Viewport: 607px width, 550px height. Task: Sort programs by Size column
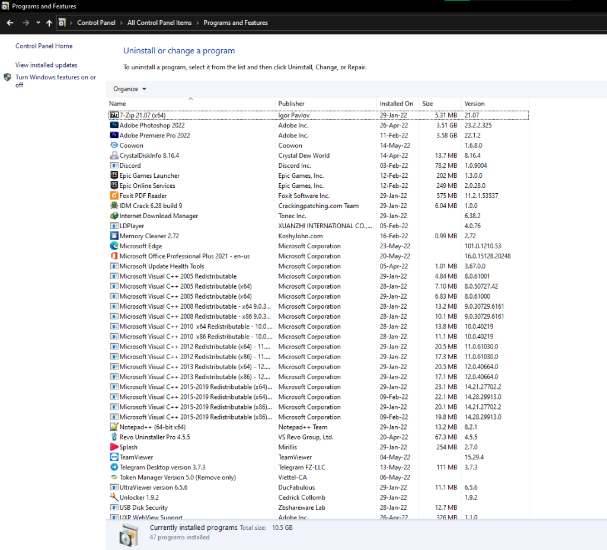[440, 103]
